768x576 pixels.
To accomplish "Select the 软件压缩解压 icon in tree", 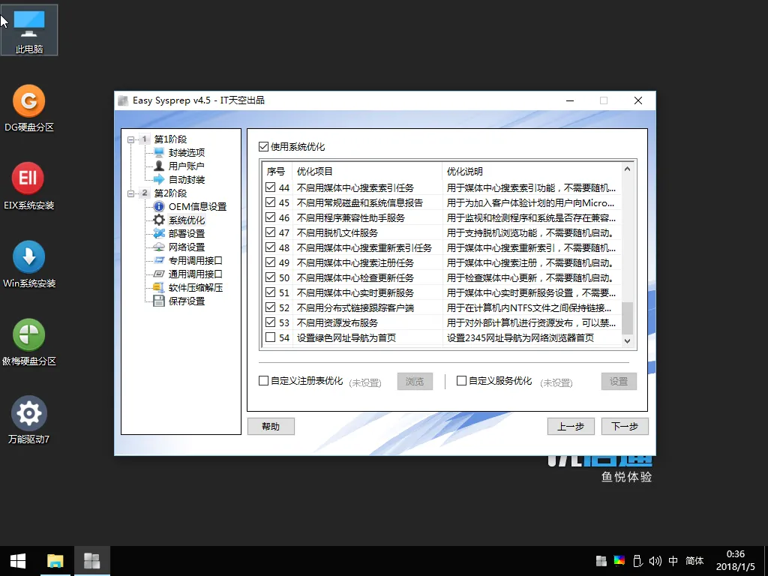I will tap(159, 287).
